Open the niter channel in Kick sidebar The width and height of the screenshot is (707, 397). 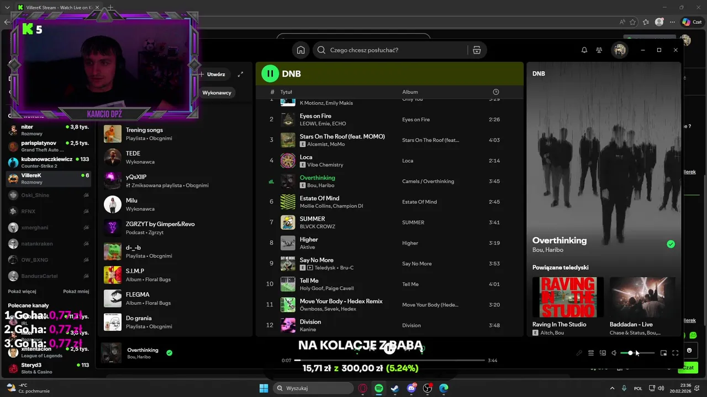[48, 130]
